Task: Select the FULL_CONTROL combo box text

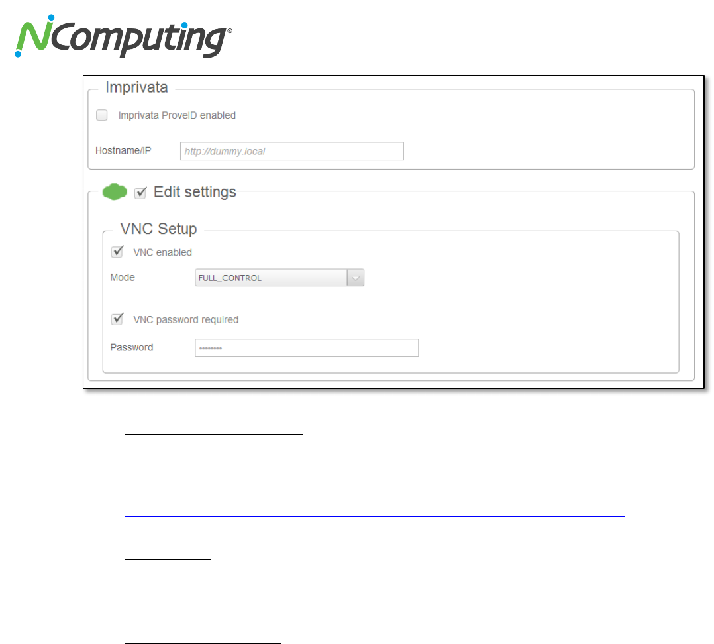Action: tap(229, 278)
